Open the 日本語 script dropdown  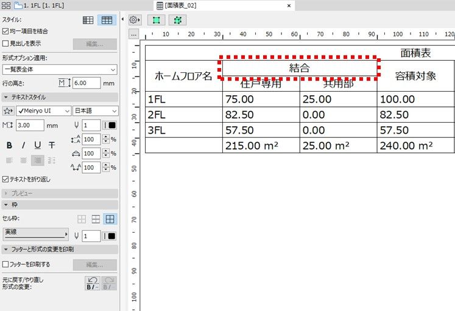[96, 111]
